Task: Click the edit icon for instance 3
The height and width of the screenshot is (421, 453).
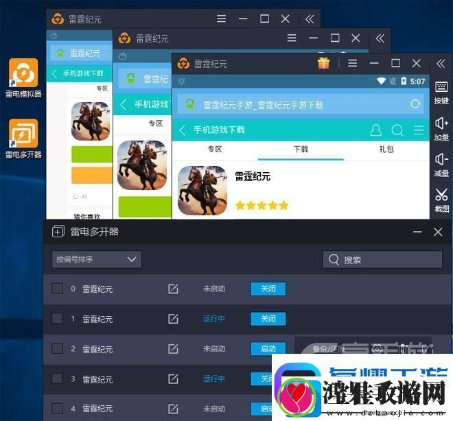Action: (173, 379)
